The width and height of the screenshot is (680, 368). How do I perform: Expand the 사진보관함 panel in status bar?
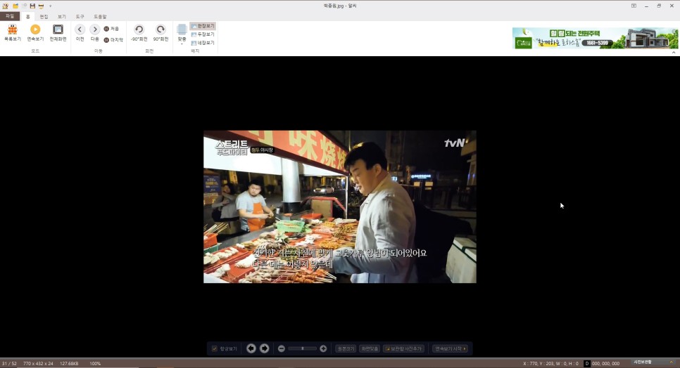click(672, 362)
